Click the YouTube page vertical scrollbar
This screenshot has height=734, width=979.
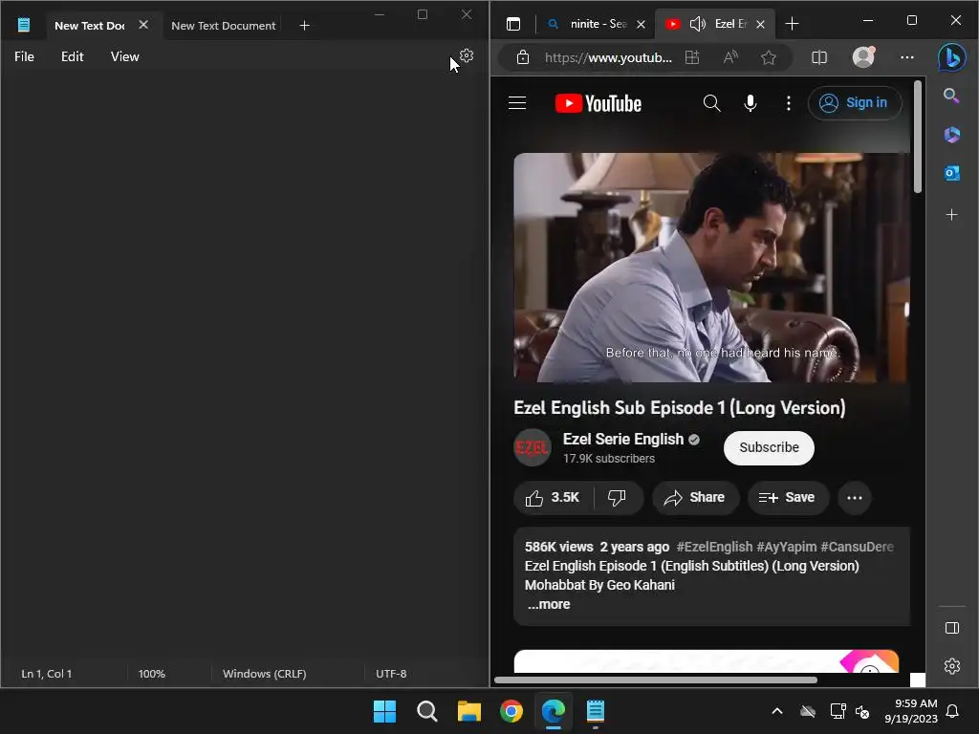[917, 138]
